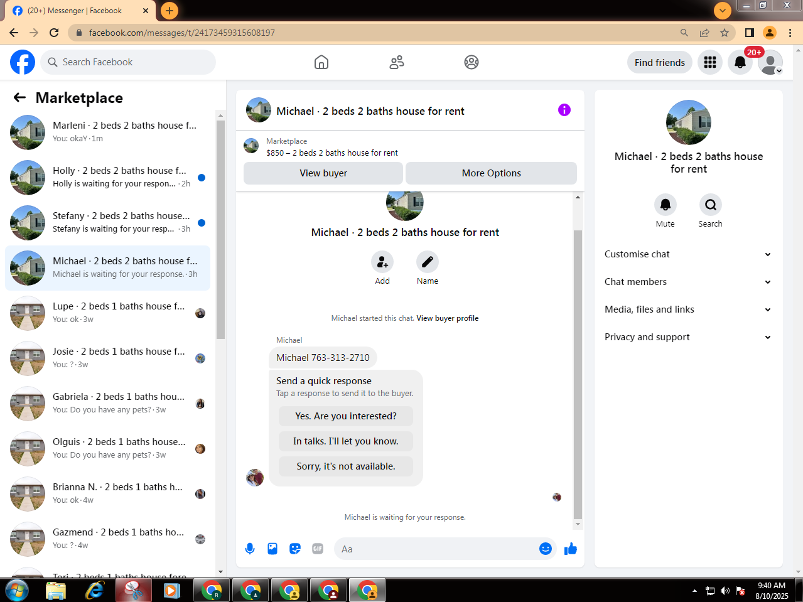The image size is (803, 602).
Task: Open Gabriela conversation in chat list
Action: pos(107,404)
